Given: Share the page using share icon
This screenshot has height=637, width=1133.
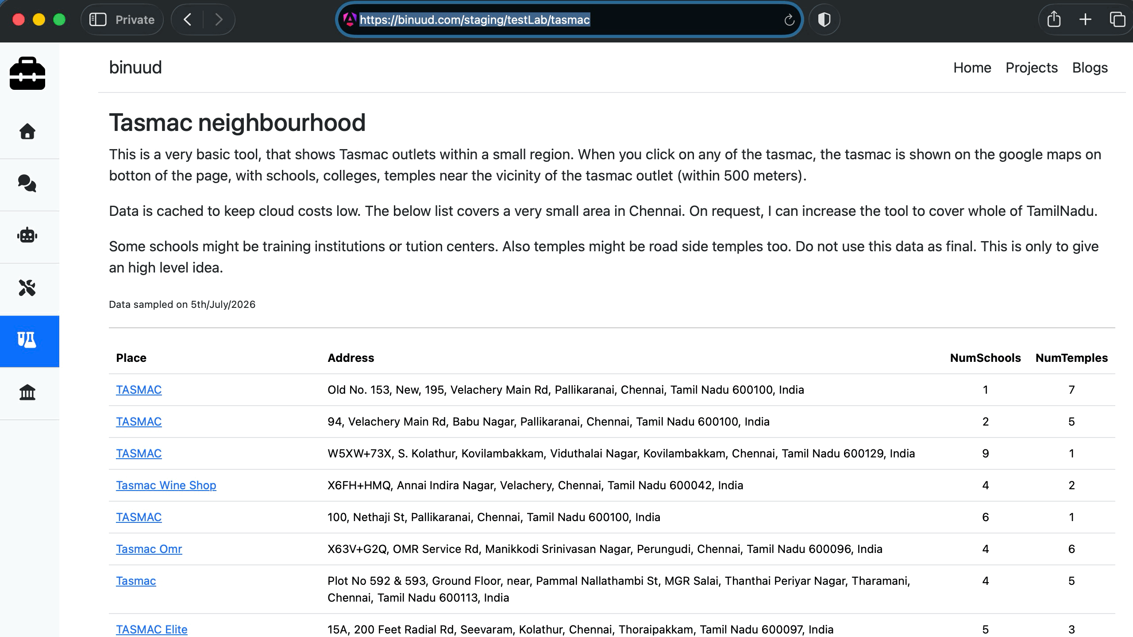Looking at the screenshot, I should [1054, 19].
